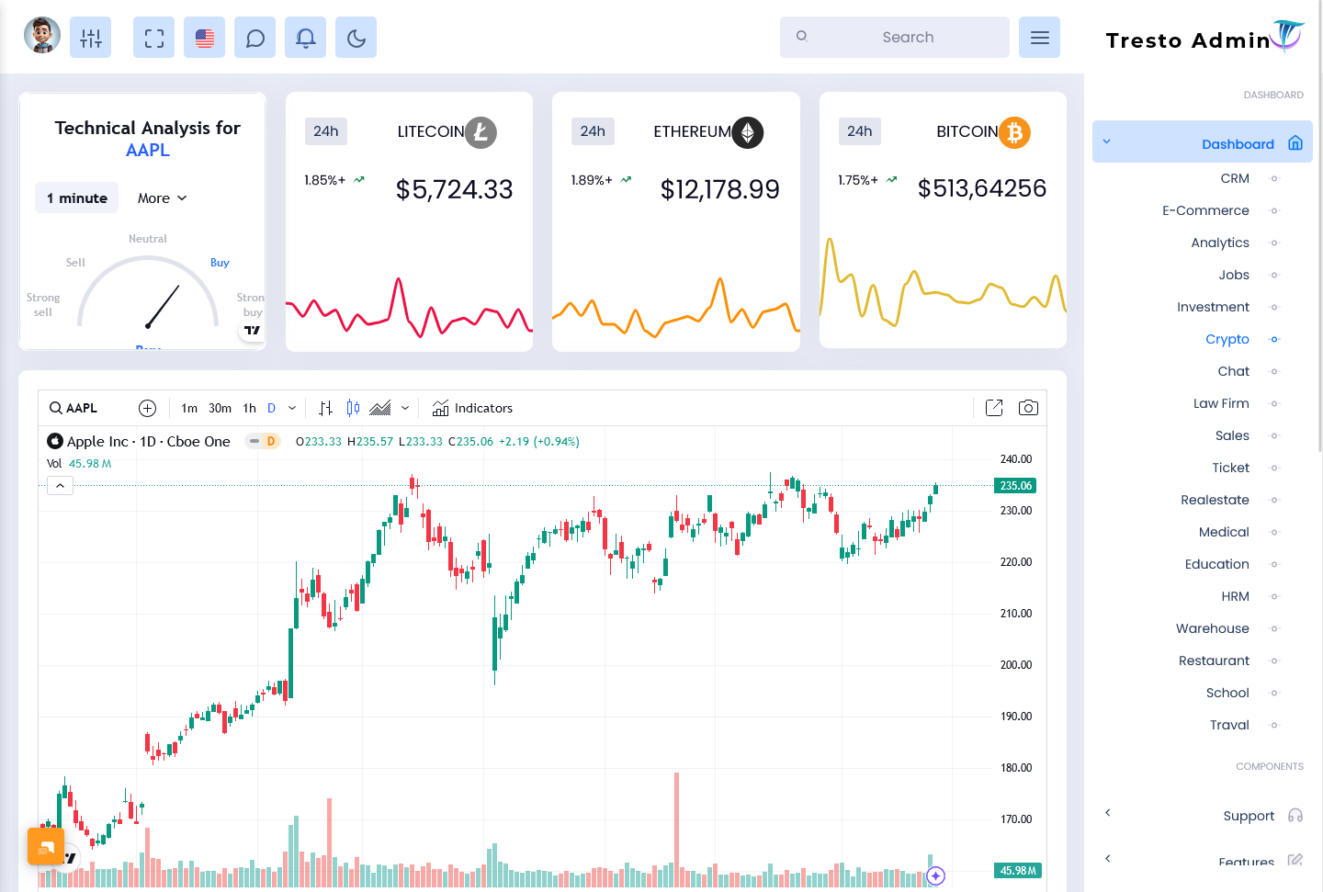Open the Indicators menu

point(472,408)
